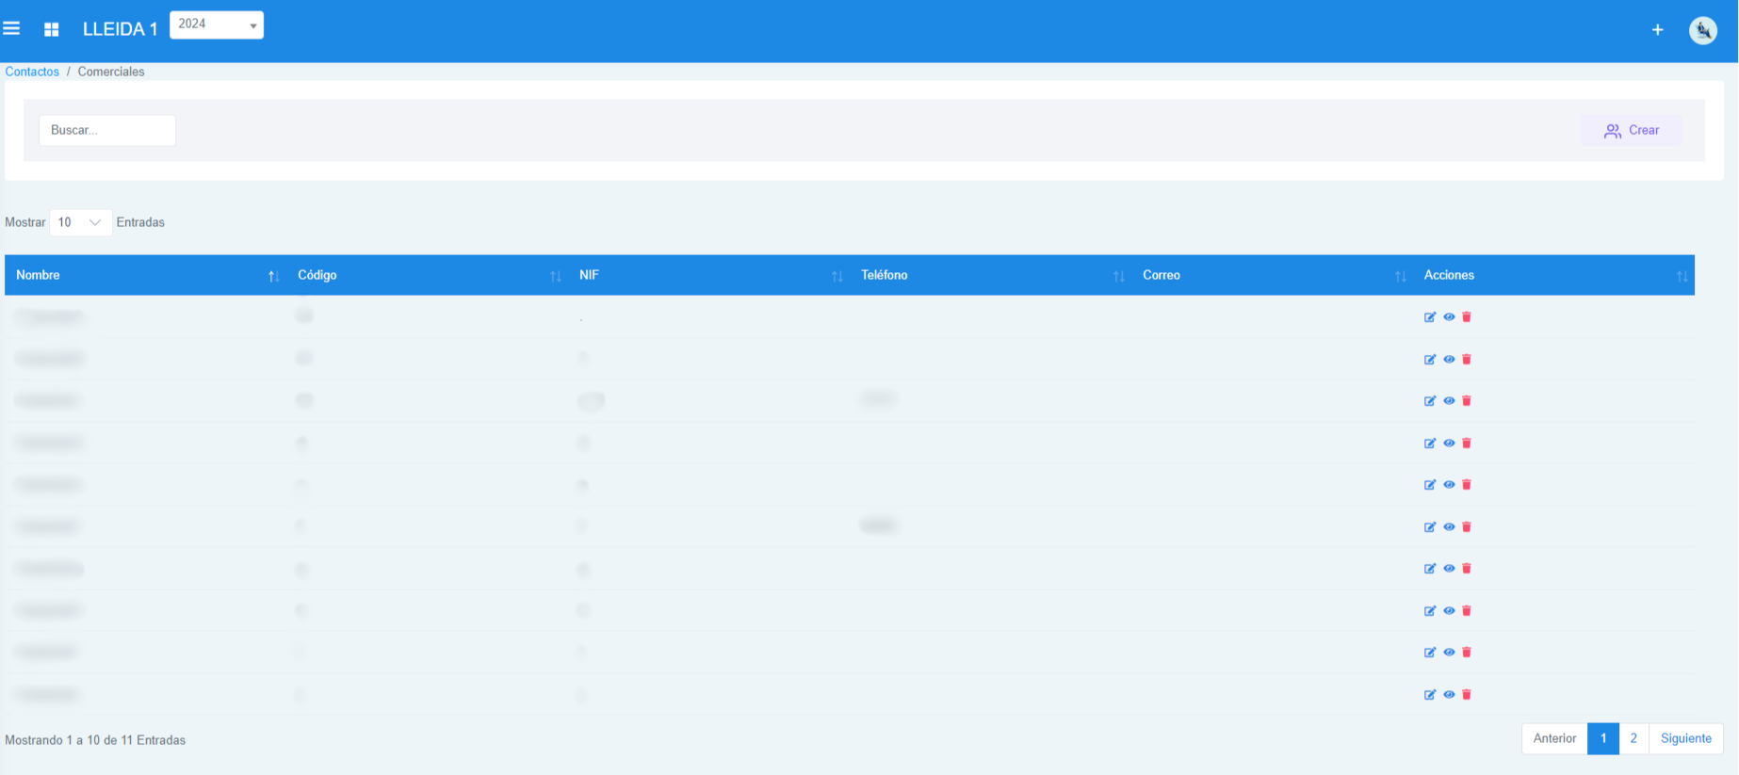This screenshot has width=1739, height=775.
Task: Click the Siguiente pagination button
Action: pyautogui.click(x=1685, y=738)
